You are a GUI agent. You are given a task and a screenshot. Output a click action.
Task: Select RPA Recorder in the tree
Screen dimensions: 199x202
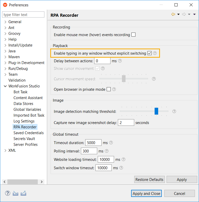click(25, 127)
